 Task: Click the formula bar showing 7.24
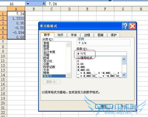coord(97,4)
